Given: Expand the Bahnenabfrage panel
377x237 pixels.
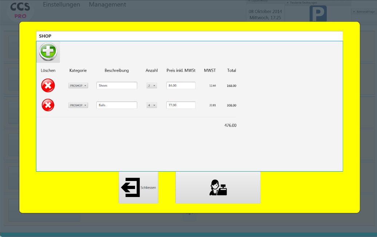Looking at the screenshot, I should 364,12.
